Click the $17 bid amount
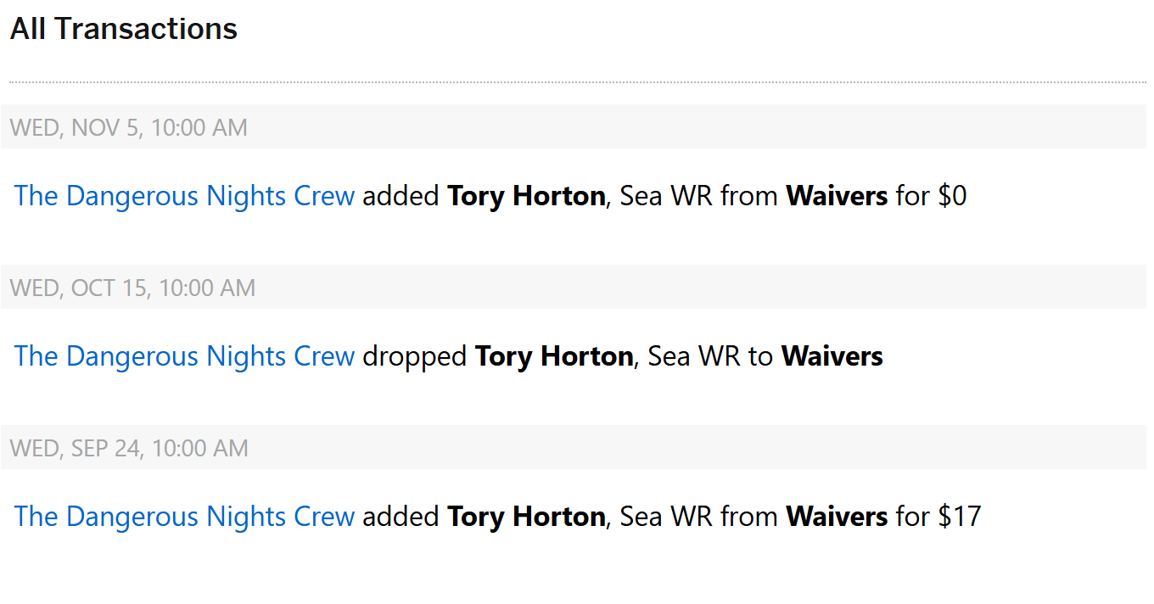Screen dimensions: 1154x604 (x=959, y=517)
